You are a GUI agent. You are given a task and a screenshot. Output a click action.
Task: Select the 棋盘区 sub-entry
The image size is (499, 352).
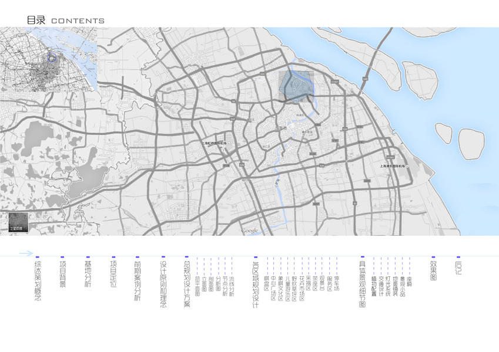267,284
